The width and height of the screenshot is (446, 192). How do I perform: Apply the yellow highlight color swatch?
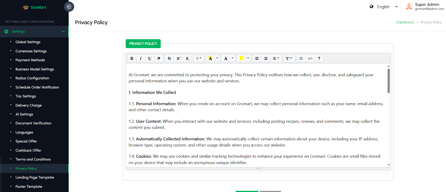point(241,58)
